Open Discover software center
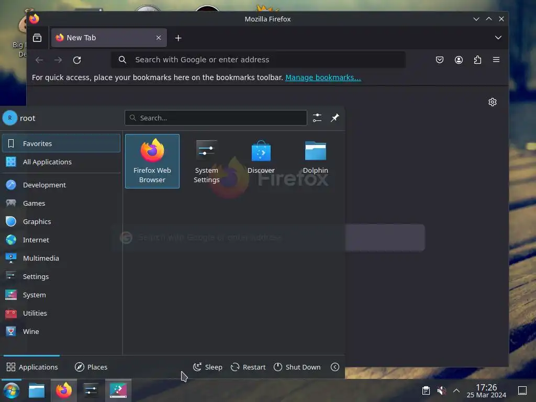This screenshot has width=536, height=402. click(x=261, y=161)
